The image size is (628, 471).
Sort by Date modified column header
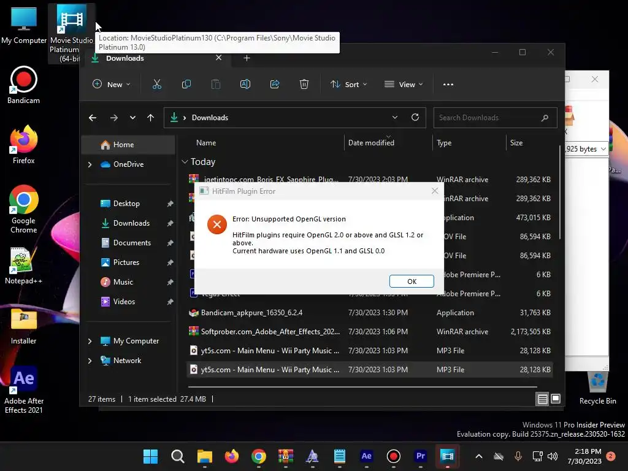(388, 142)
